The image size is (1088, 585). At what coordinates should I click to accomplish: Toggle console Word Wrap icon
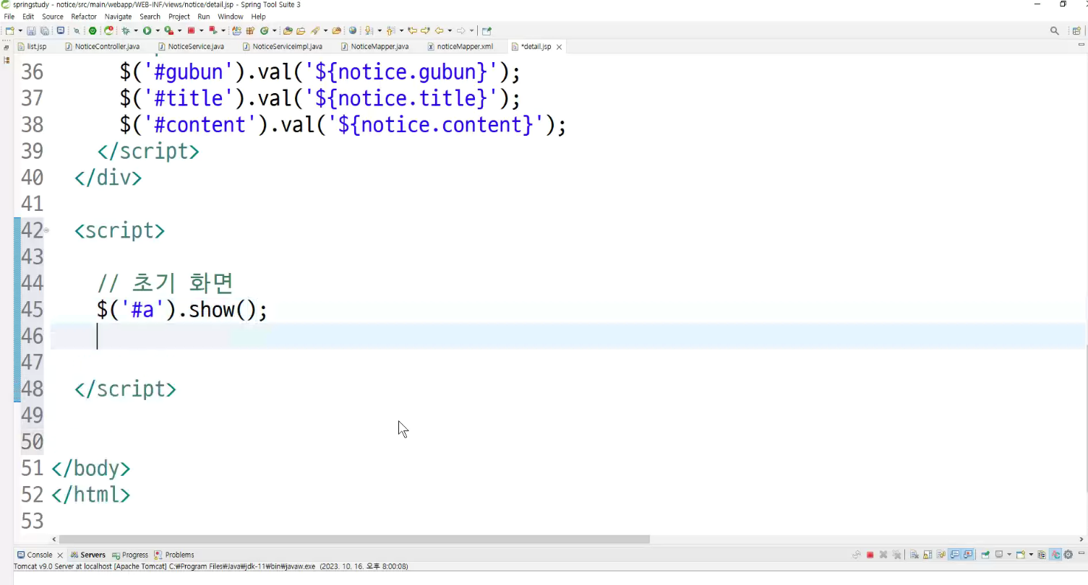(941, 555)
